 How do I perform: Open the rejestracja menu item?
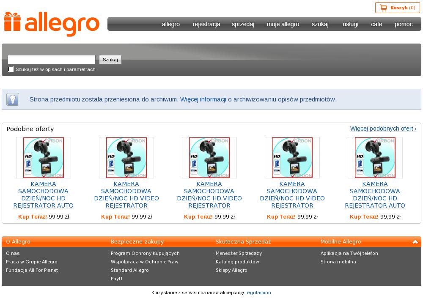[206, 24]
